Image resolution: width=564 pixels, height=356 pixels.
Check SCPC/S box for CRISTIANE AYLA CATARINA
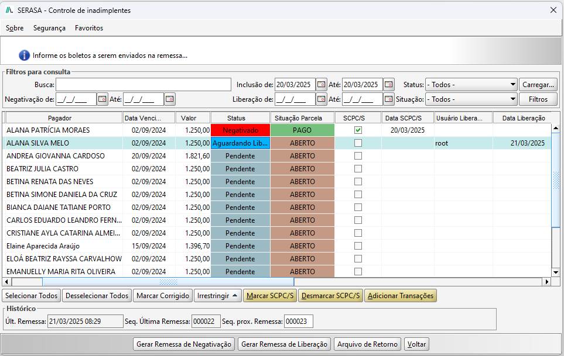(358, 233)
